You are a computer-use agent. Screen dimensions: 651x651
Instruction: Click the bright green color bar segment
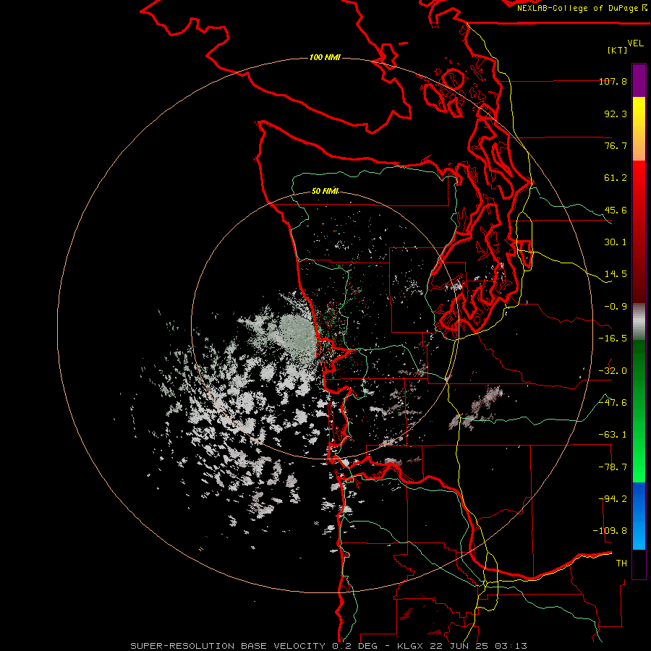[x=639, y=412]
